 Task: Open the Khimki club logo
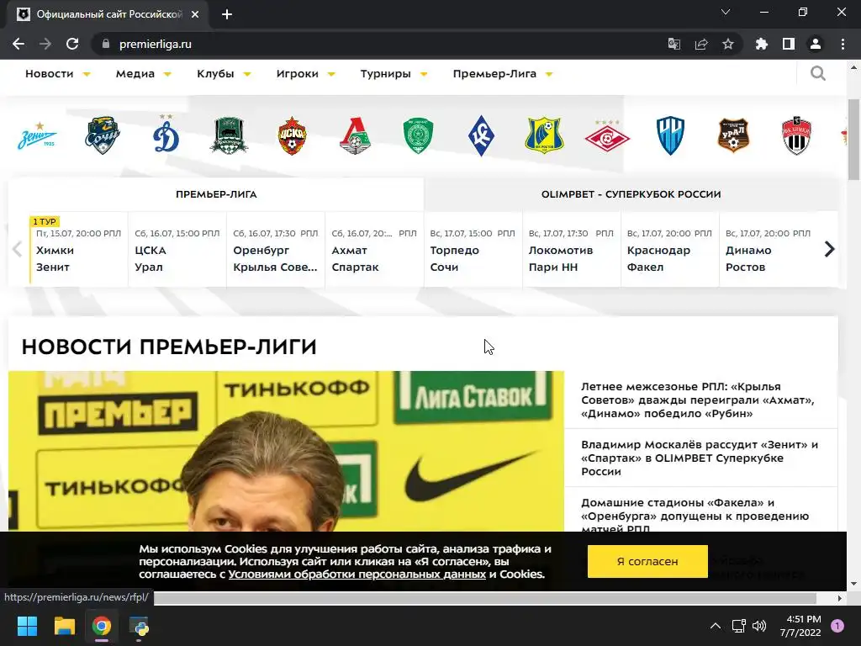coord(797,135)
